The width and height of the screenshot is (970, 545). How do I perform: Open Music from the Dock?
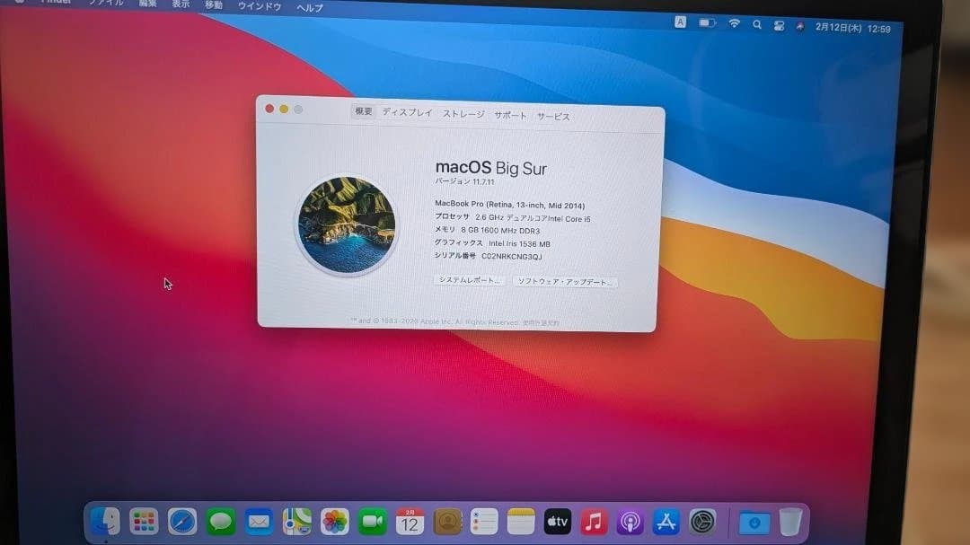tap(593, 522)
